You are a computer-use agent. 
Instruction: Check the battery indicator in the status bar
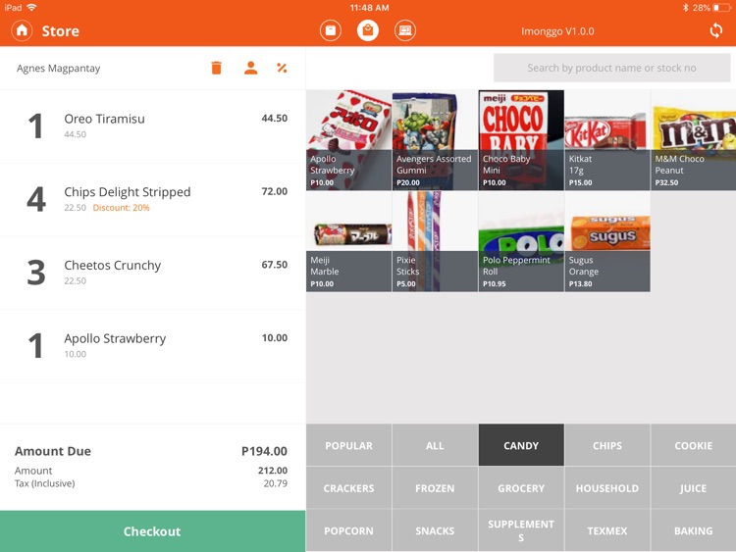[x=721, y=8]
